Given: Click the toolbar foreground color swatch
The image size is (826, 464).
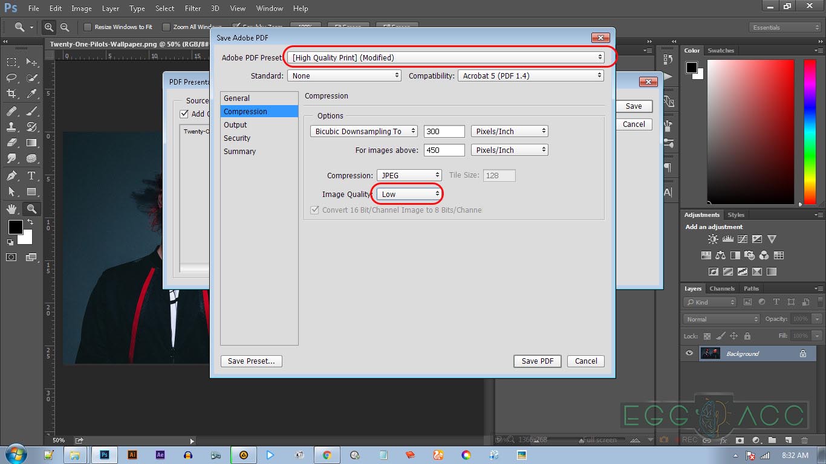Looking at the screenshot, I should pos(15,227).
